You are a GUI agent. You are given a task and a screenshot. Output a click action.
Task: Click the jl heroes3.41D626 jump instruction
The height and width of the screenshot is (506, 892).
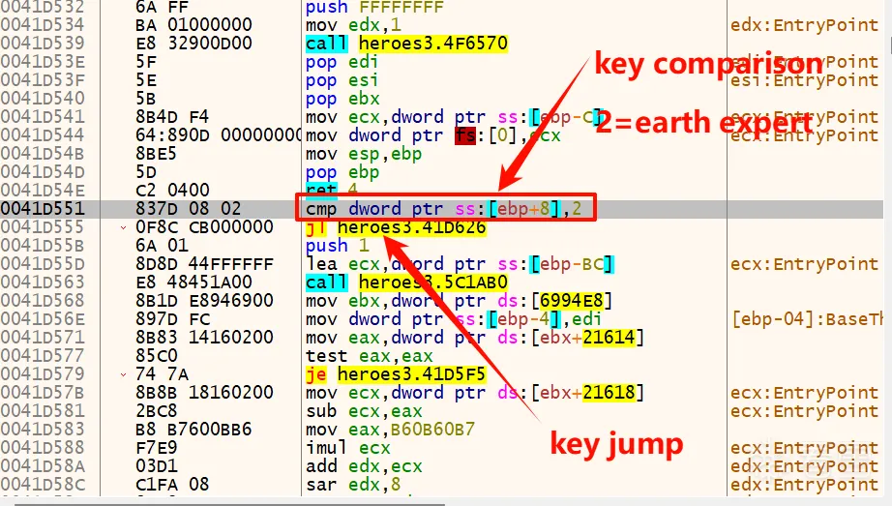tap(395, 227)
